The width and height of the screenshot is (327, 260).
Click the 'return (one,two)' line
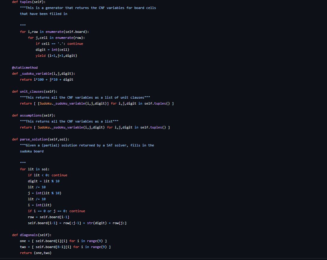(x=36, y=253)
